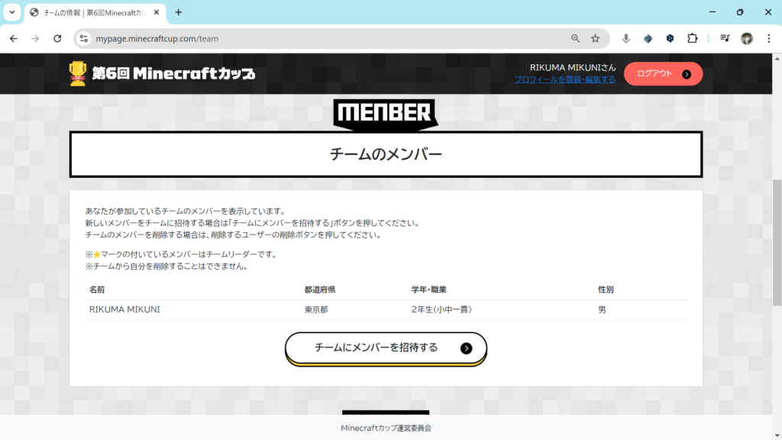Open the zoom magnifier in address bar
Viewport: 782px width, 440px height.
tap(576, 38)
